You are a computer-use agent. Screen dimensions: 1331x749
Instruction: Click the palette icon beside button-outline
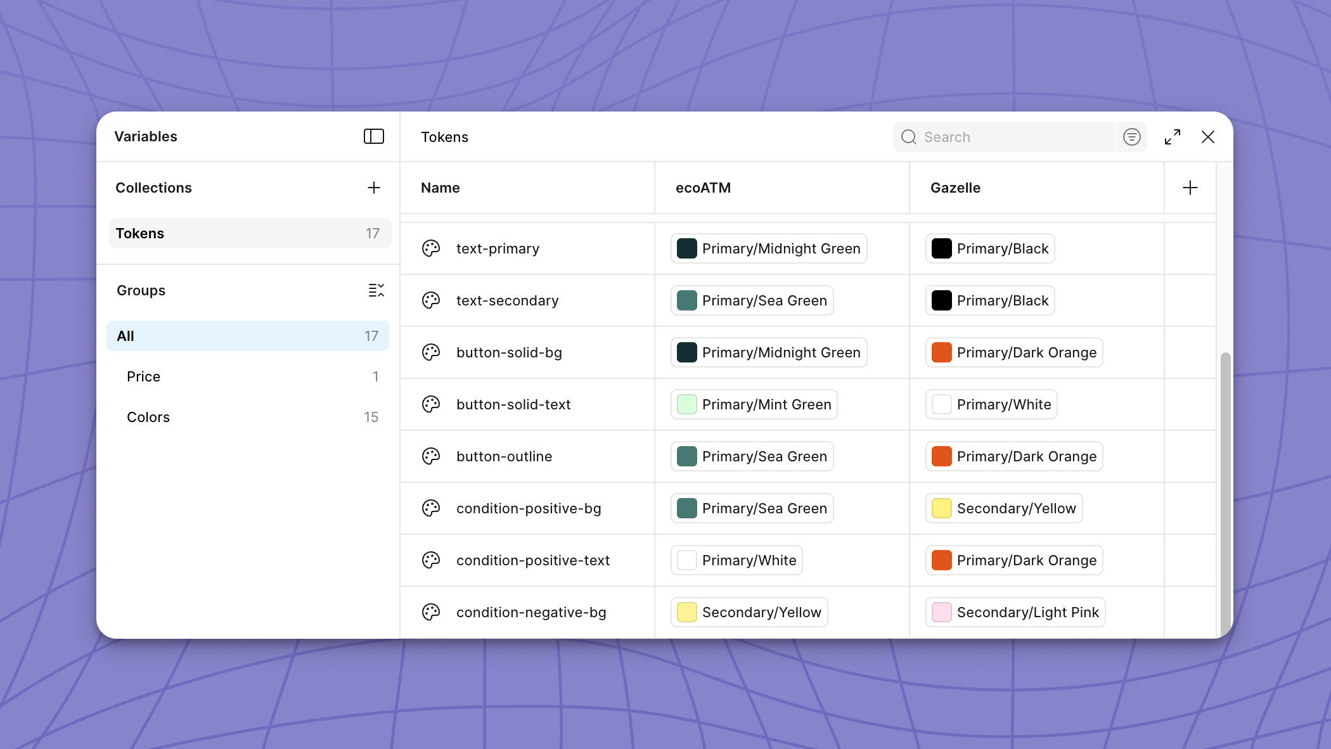click(431, 456)
